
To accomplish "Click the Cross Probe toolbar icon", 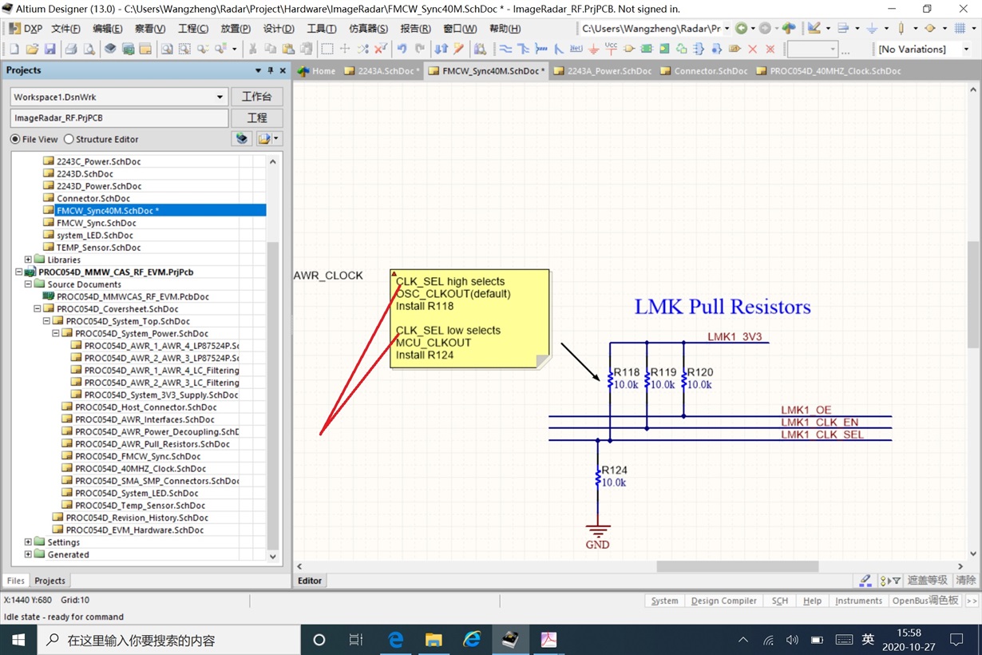I will point(458,49).
